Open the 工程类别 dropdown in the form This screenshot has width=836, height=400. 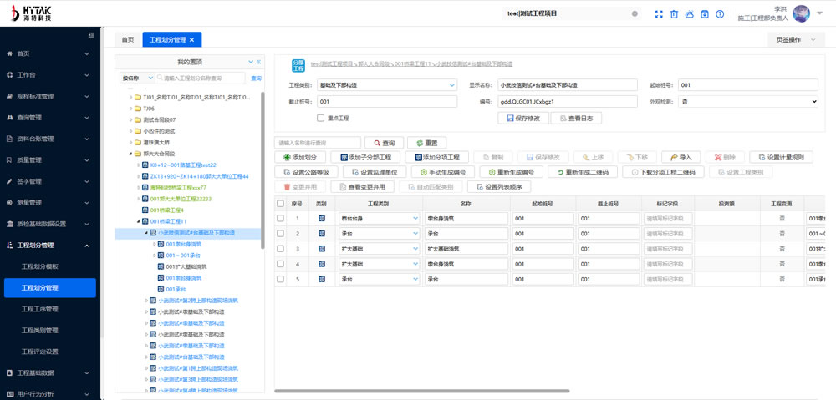tap(451, 85)
